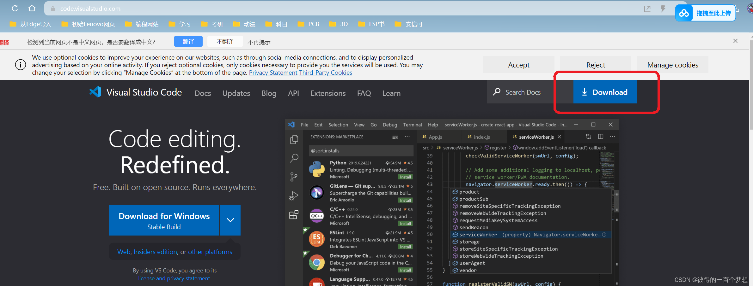Open the editor's ellipsis actions menu
The image size is (753, 286).
pyautogui.click(x=612, y=137)
